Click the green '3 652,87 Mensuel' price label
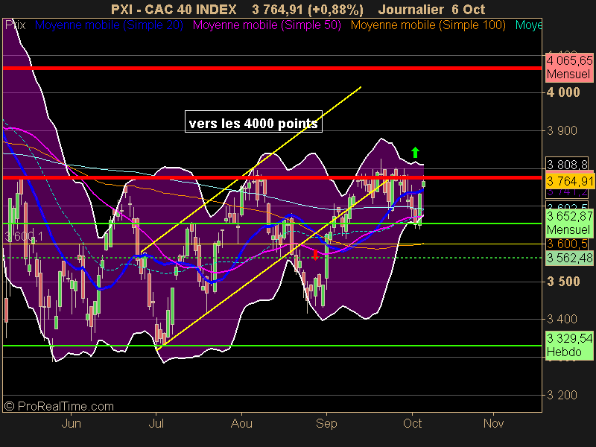This screenshot has width=596, height=447. coord(569,223)
